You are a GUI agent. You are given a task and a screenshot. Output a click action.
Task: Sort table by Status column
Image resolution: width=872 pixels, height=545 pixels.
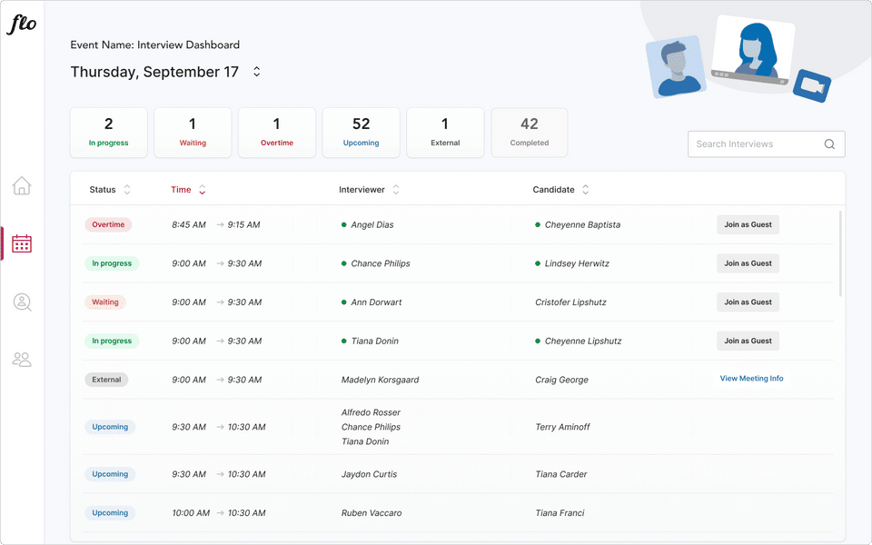pos(127,190)
